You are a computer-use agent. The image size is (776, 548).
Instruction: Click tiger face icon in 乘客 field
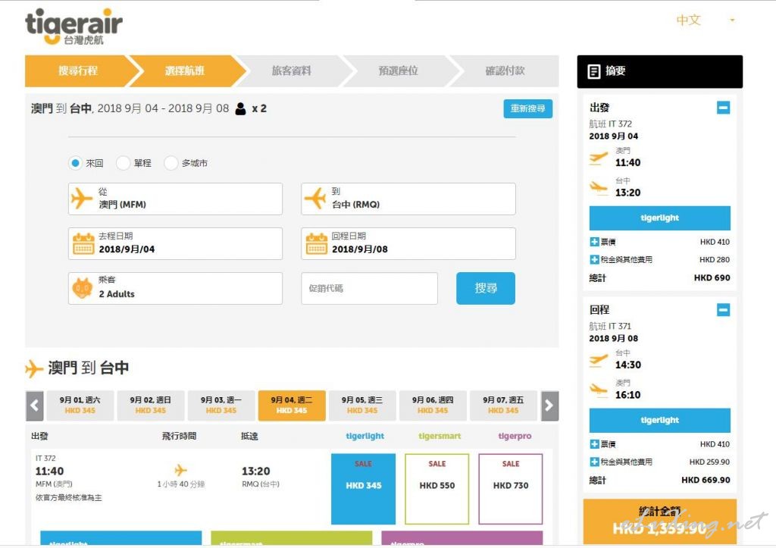tap(83, 288)
